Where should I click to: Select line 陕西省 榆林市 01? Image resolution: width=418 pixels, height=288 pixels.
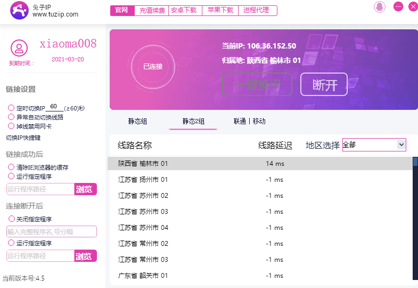point(260,163)
